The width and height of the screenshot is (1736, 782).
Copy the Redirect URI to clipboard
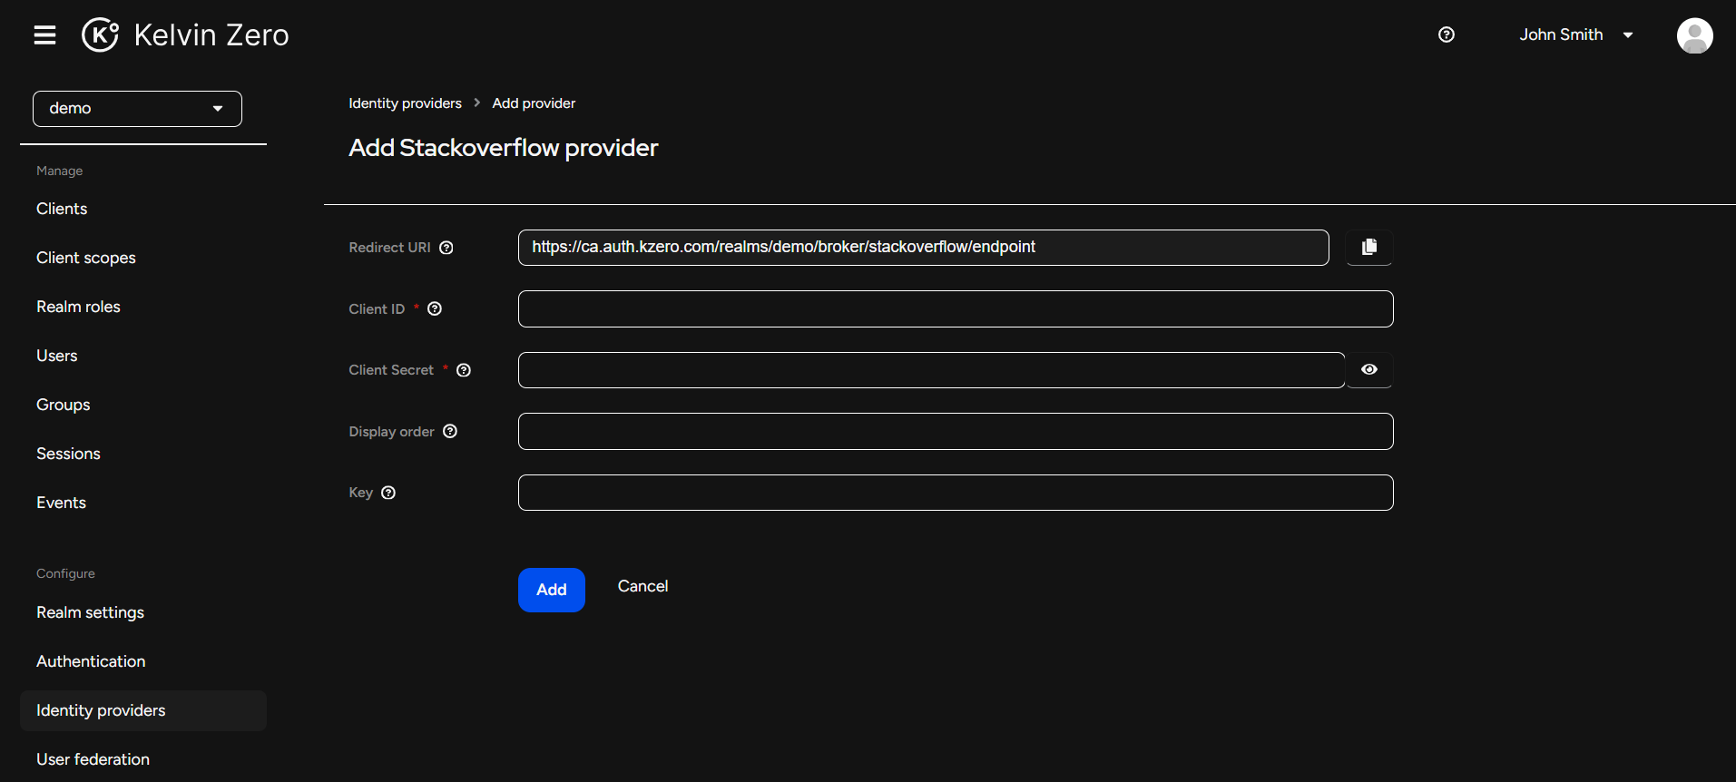1369,247
